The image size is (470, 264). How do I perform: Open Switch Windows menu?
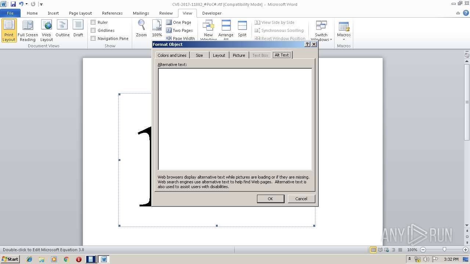(x=321, y=30)
